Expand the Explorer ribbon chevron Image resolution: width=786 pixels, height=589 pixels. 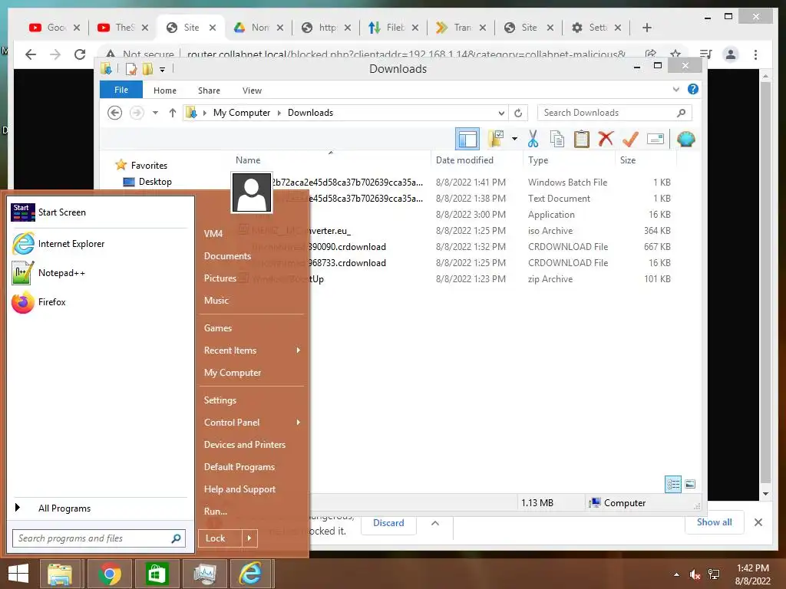pos(675,90)
